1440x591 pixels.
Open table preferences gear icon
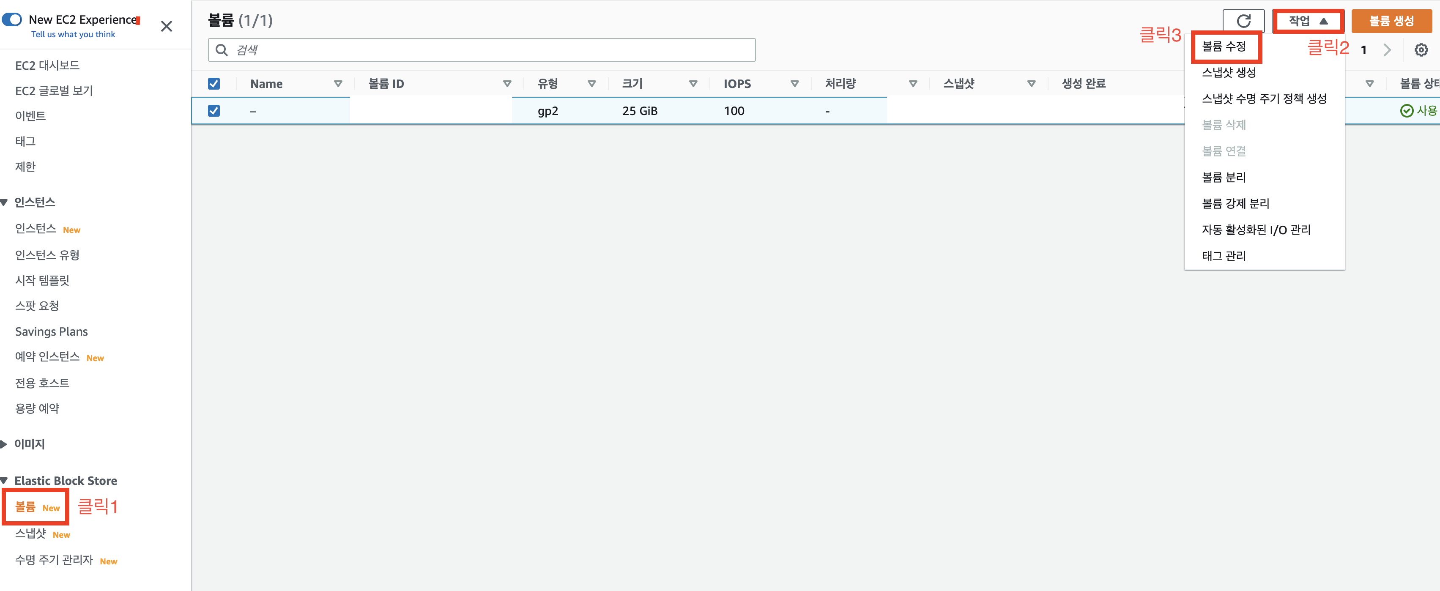1421,50
